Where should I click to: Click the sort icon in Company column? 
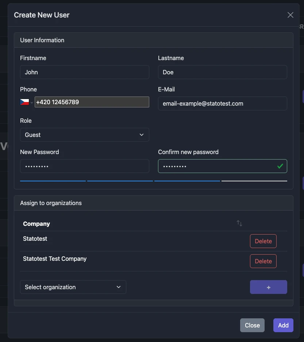239,223
